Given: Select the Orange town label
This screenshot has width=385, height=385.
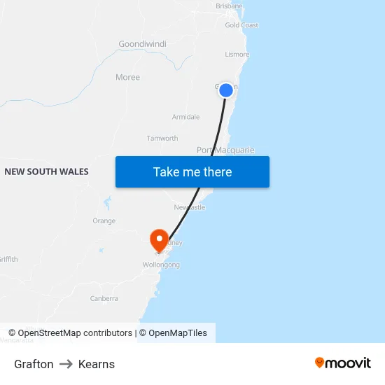Looking at the screenshot, I should click(x=104, y=220).
